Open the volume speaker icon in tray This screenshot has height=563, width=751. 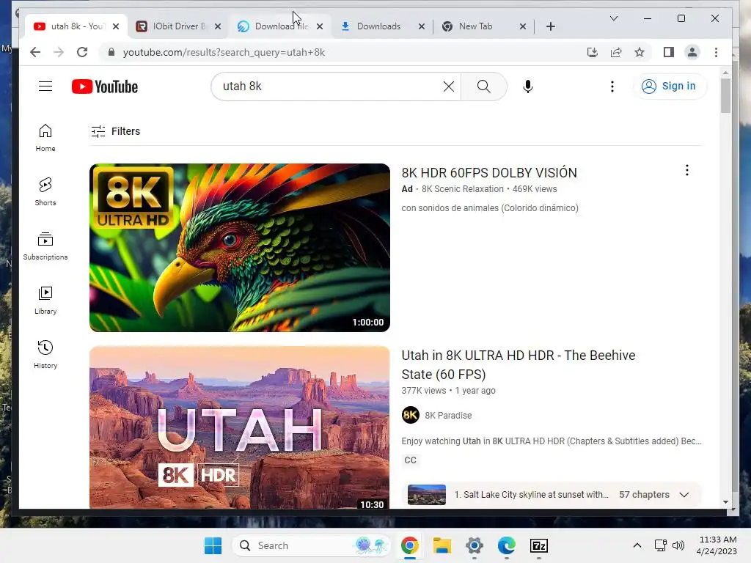coord(678,545)
